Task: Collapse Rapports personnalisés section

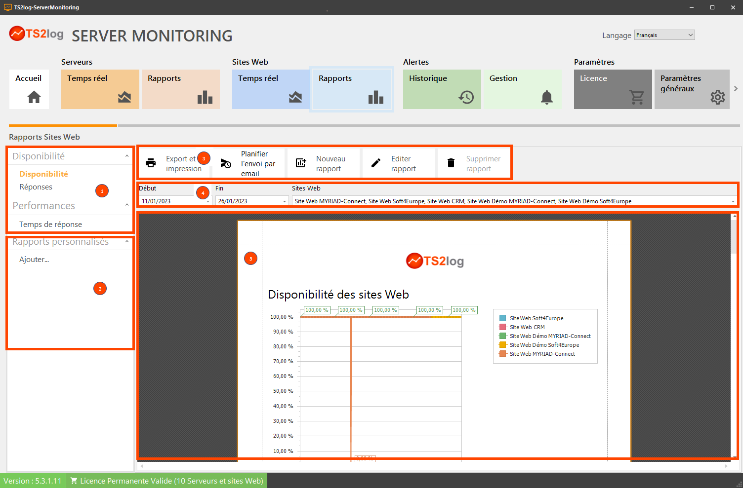Action: [x=127, y=242]
